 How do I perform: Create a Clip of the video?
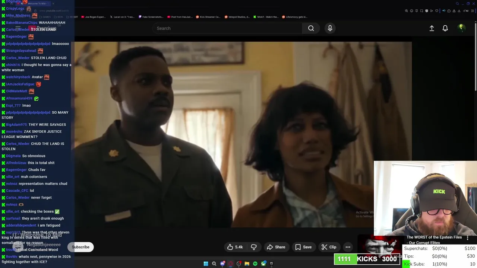tap(329, 247)
